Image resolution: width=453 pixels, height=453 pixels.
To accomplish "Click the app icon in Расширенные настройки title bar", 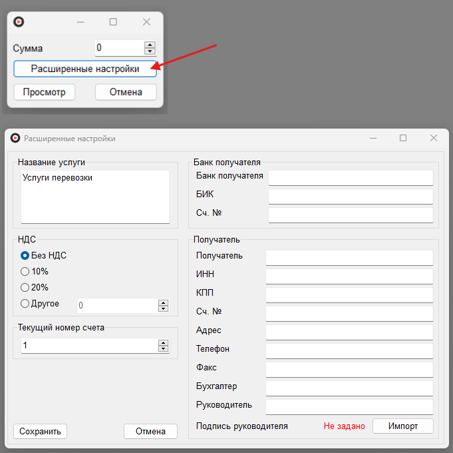I will (15, 138).
